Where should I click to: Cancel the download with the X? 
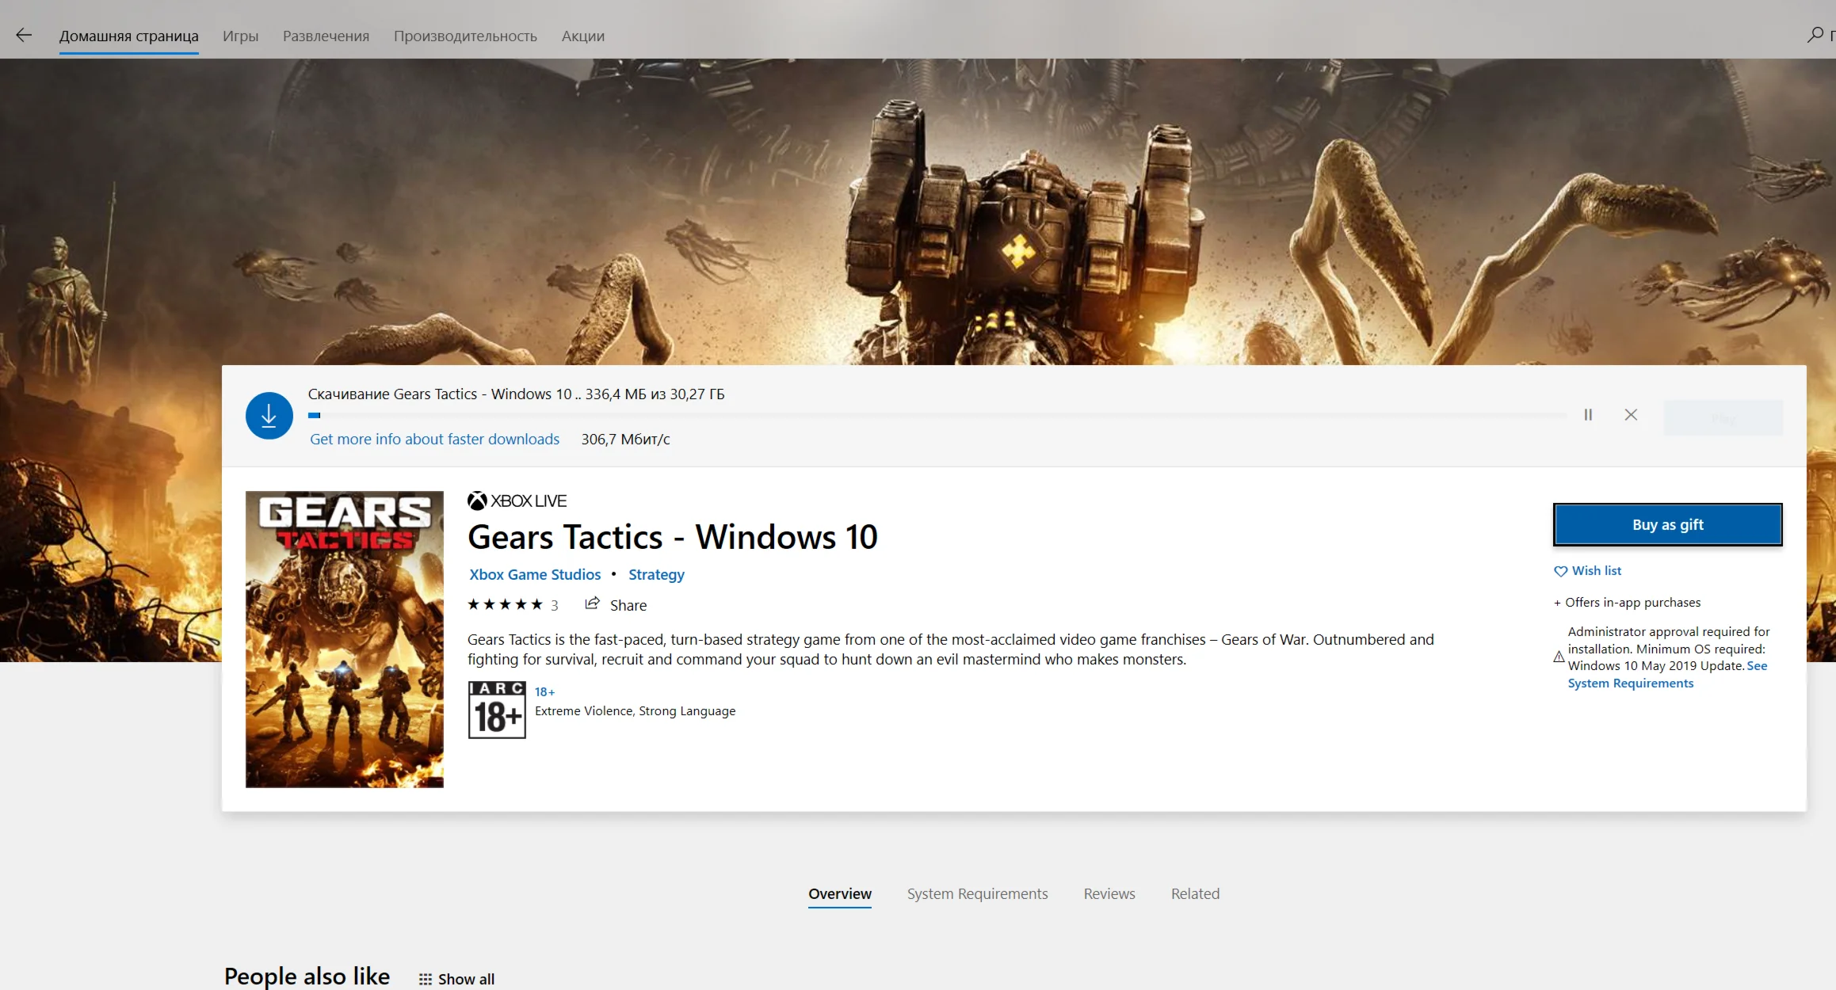click(x=1631, y=415)
